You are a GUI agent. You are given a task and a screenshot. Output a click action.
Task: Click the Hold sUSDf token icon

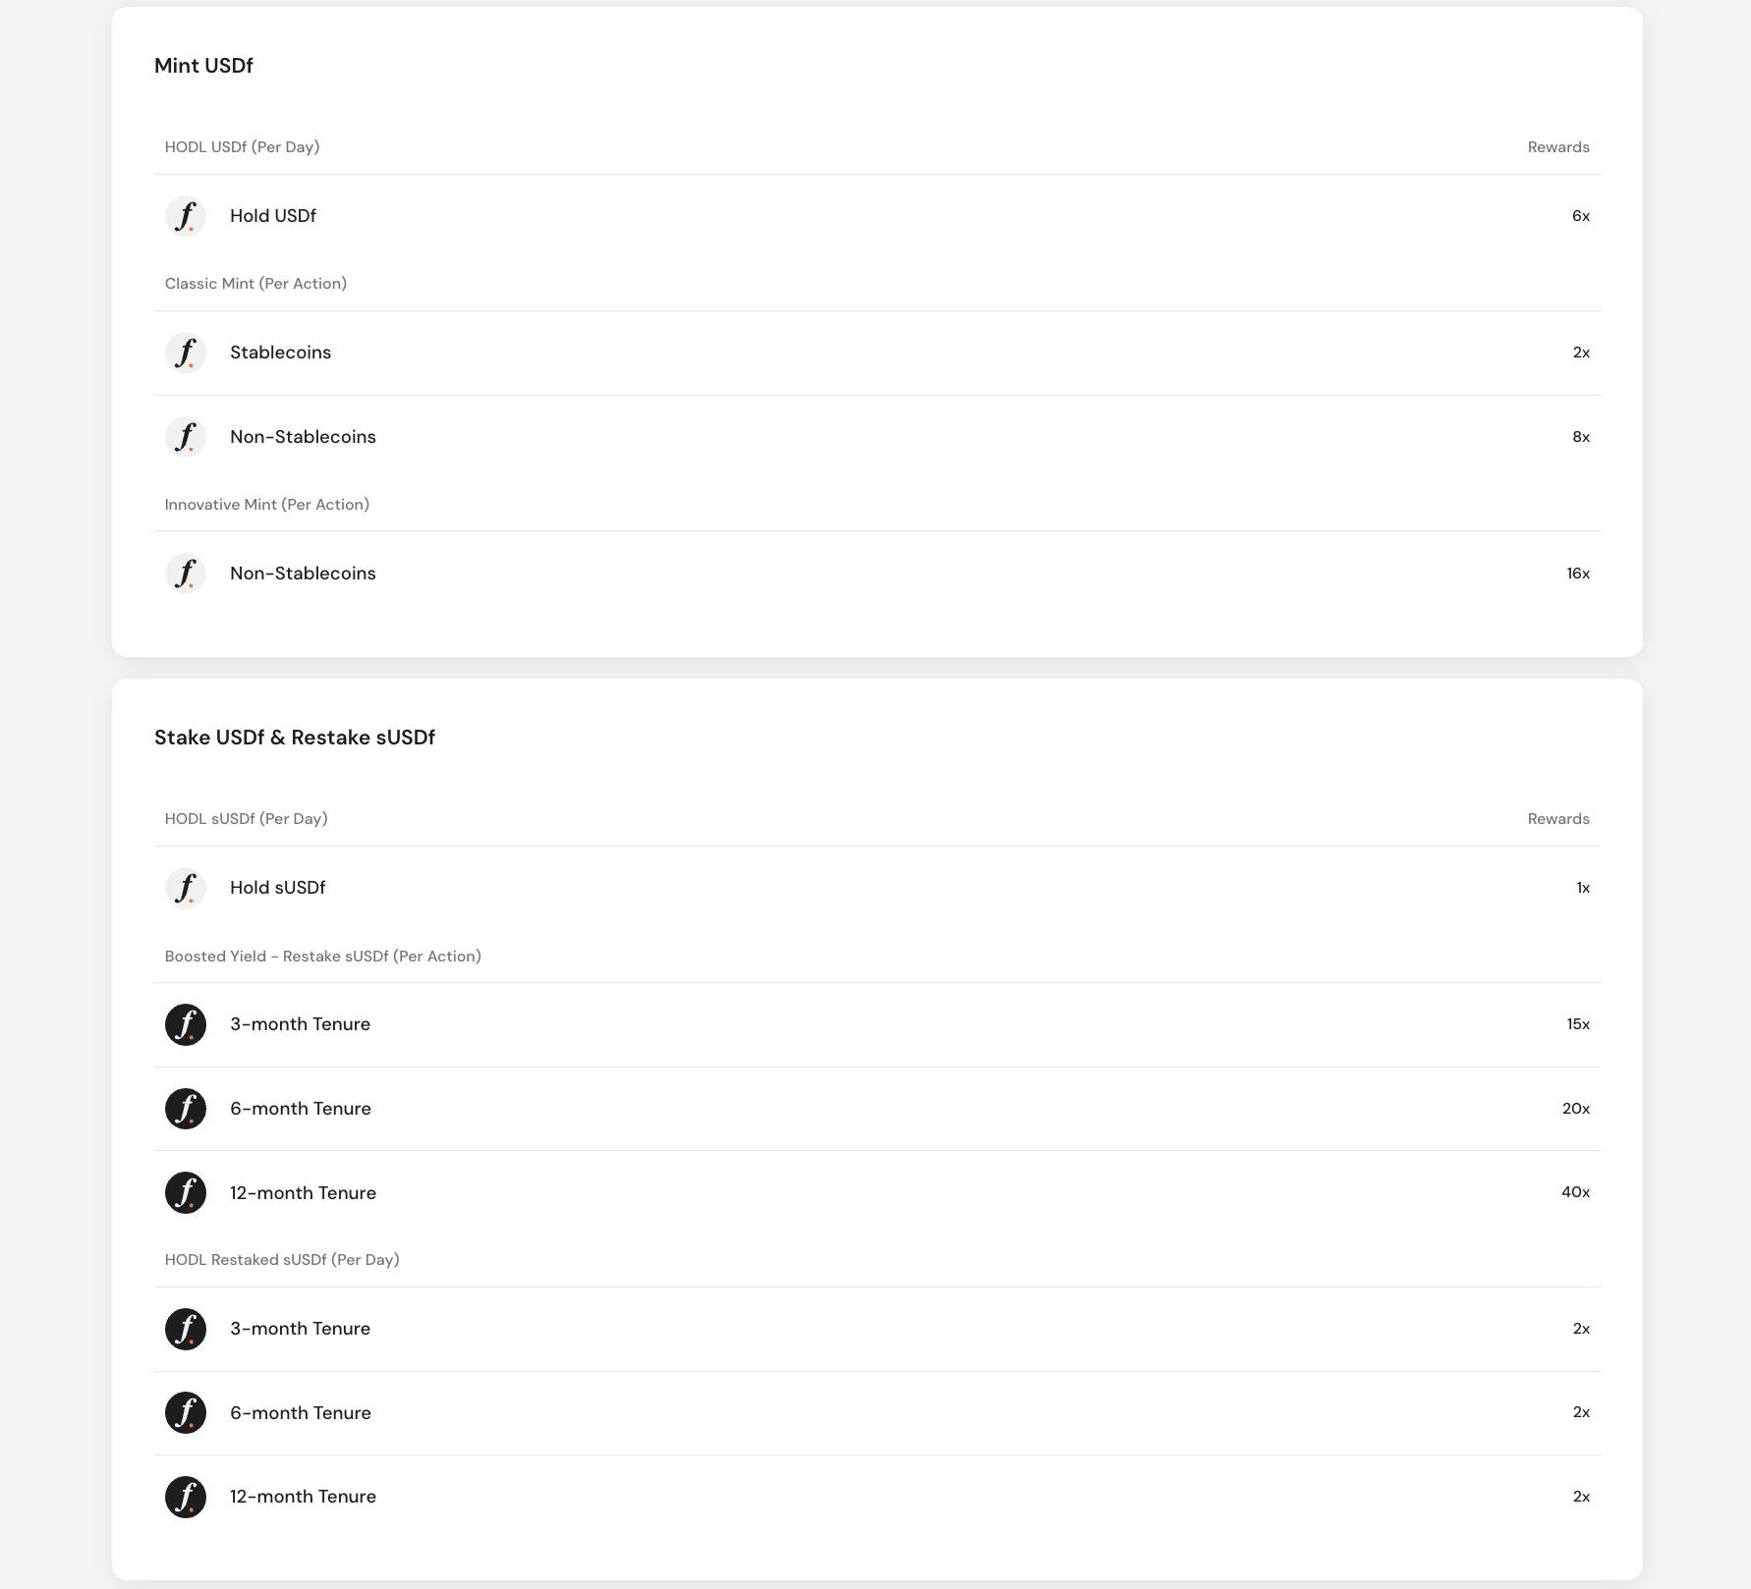point(186,888)
